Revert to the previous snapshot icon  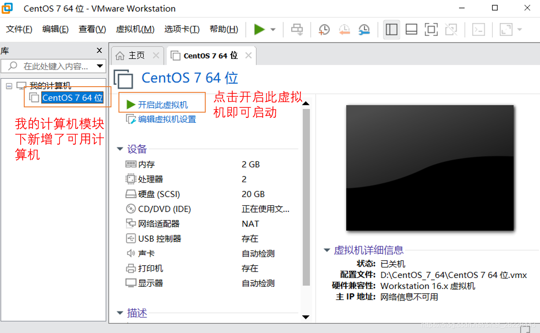(344, 29)
